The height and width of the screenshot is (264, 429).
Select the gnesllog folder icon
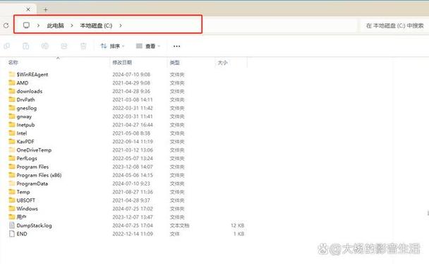(12, 108)
